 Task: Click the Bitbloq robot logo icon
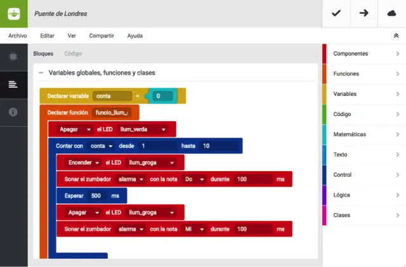click(x=13, y=13)
